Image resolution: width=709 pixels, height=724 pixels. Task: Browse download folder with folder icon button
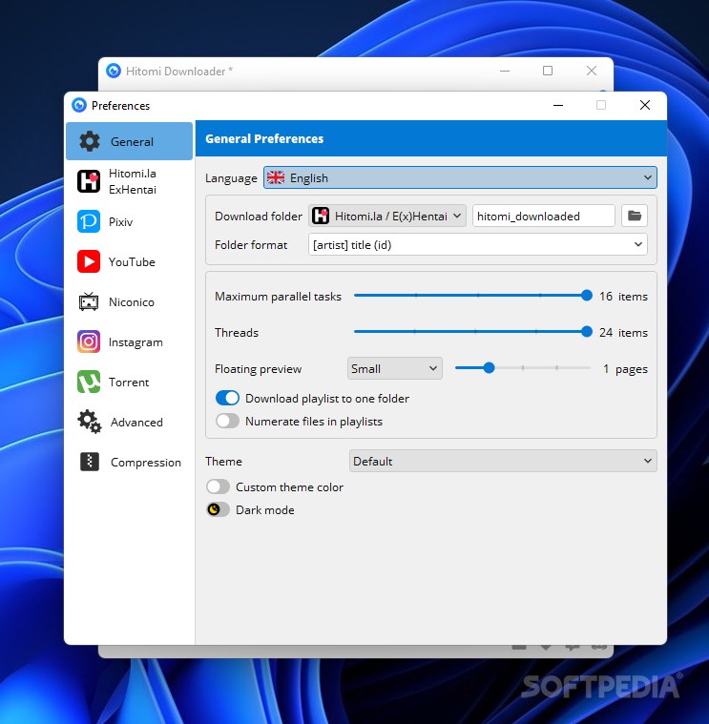[635, 217]
